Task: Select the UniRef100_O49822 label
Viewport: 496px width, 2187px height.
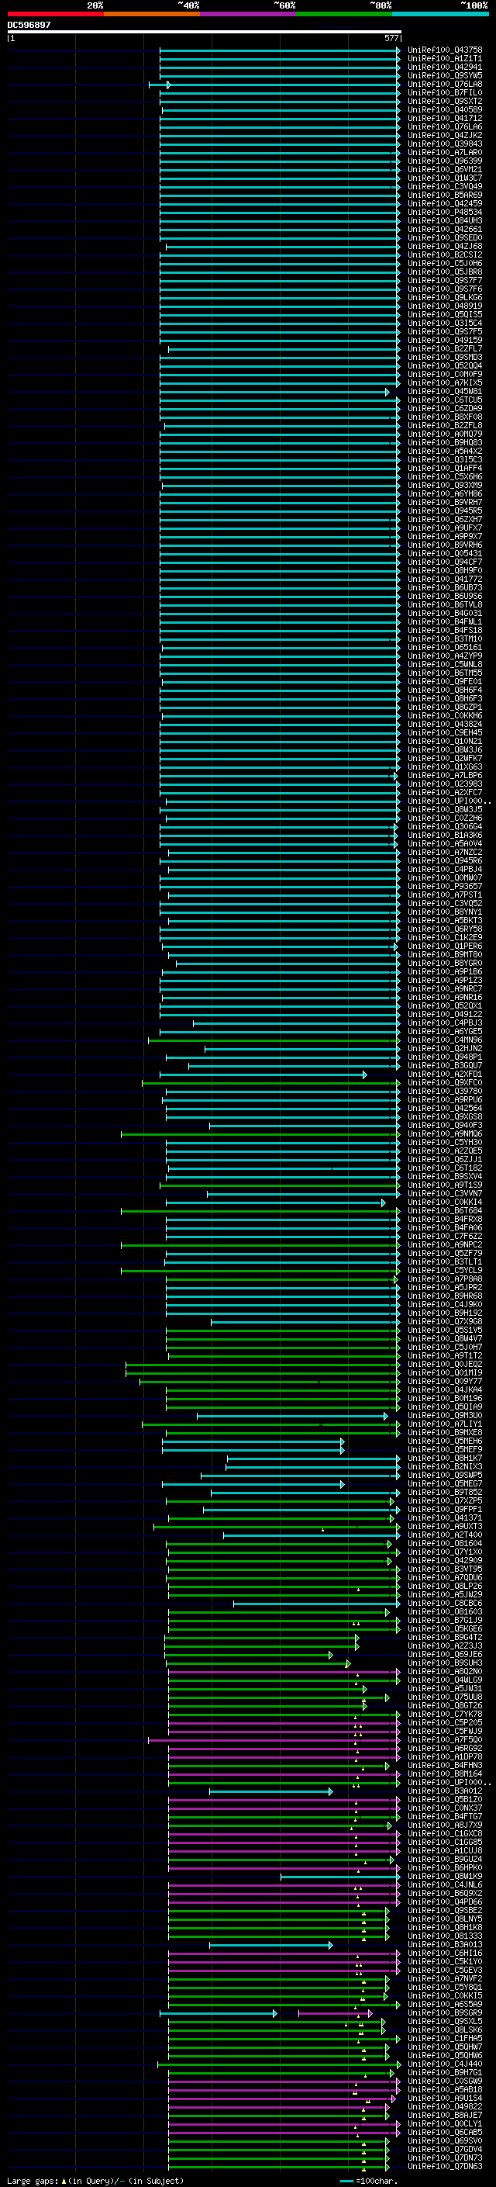Action: click(x=445, y=2106)
